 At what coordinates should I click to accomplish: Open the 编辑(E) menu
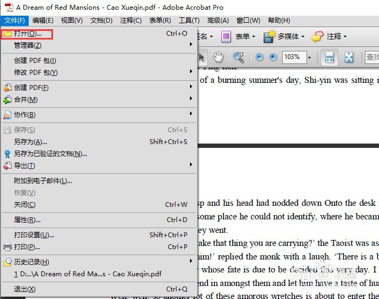pyautogui.click(x=43, y=21)
